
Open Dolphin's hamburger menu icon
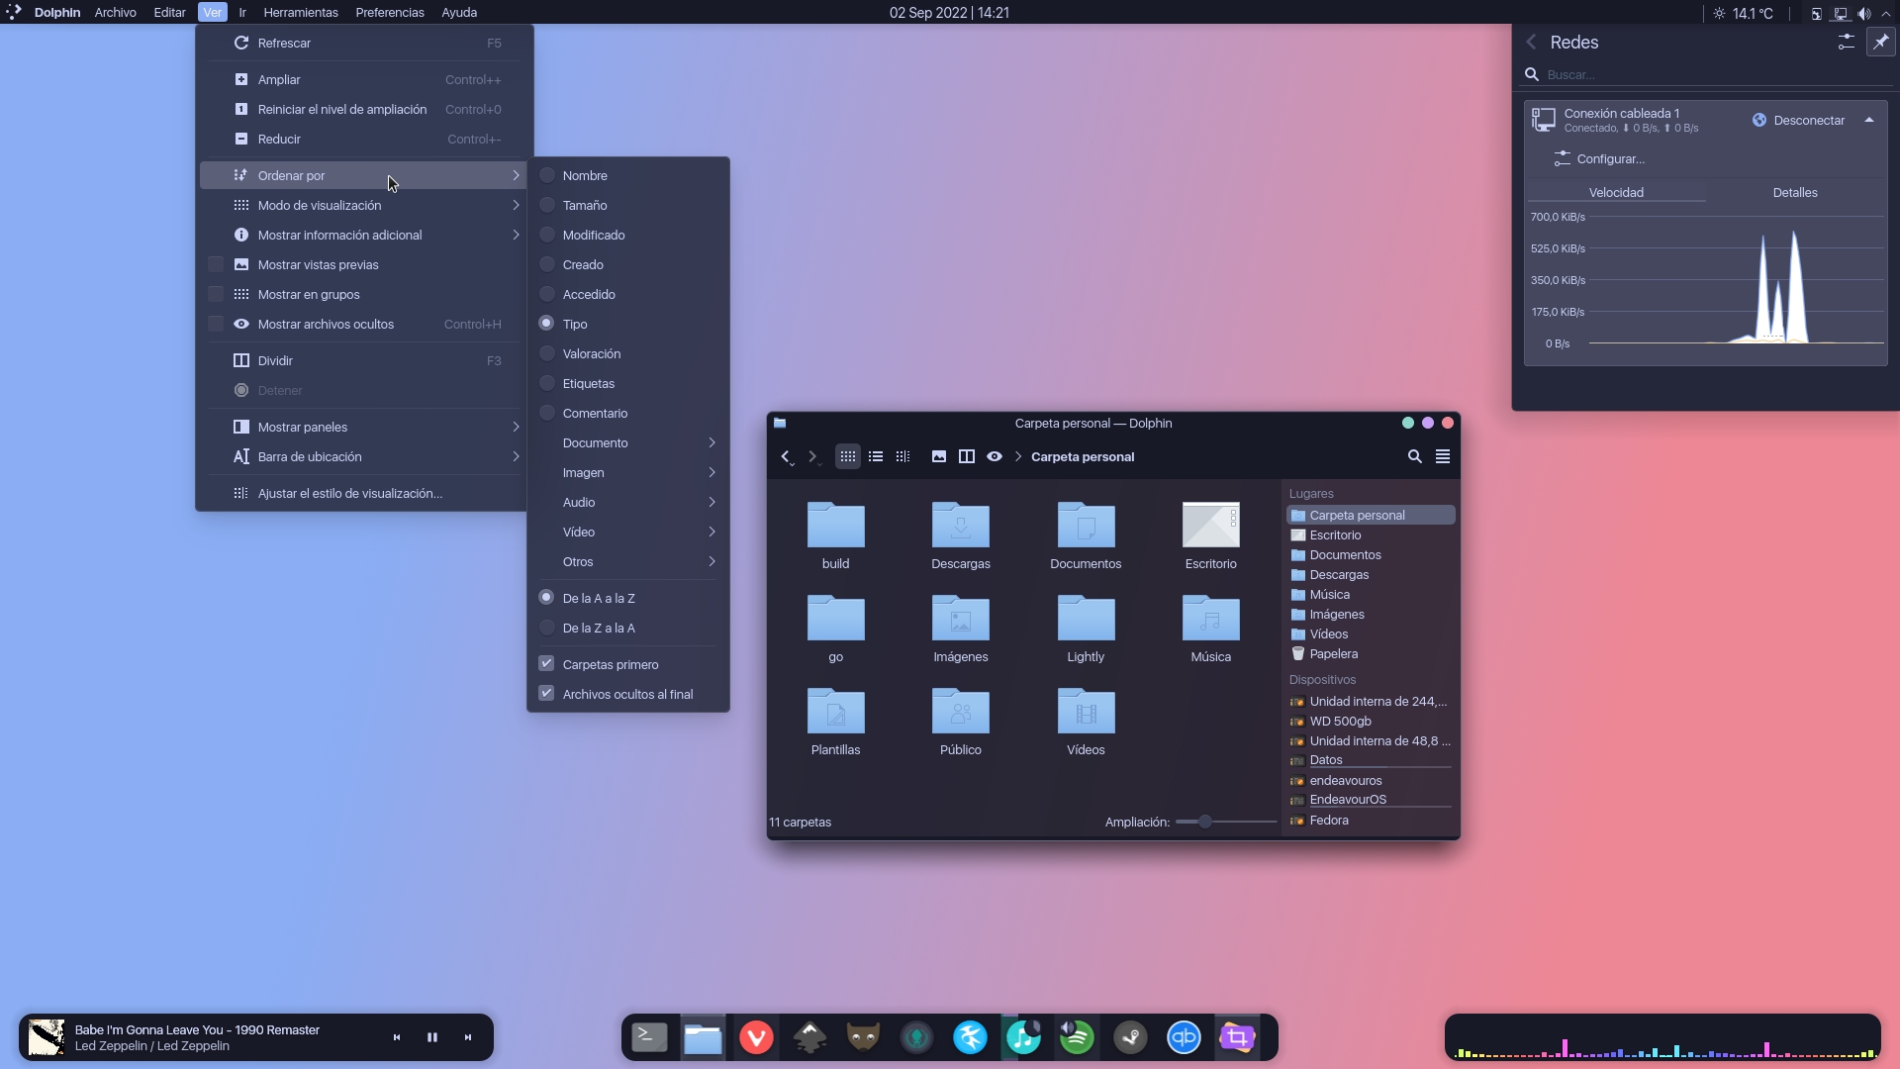pos(1443,456)
